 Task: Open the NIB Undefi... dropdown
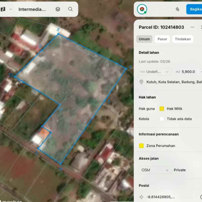(x=155, y=72)
